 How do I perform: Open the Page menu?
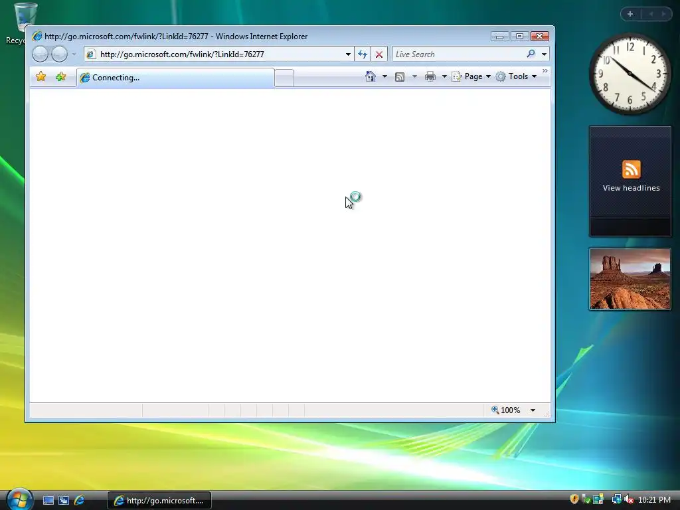tap(471, 76)
